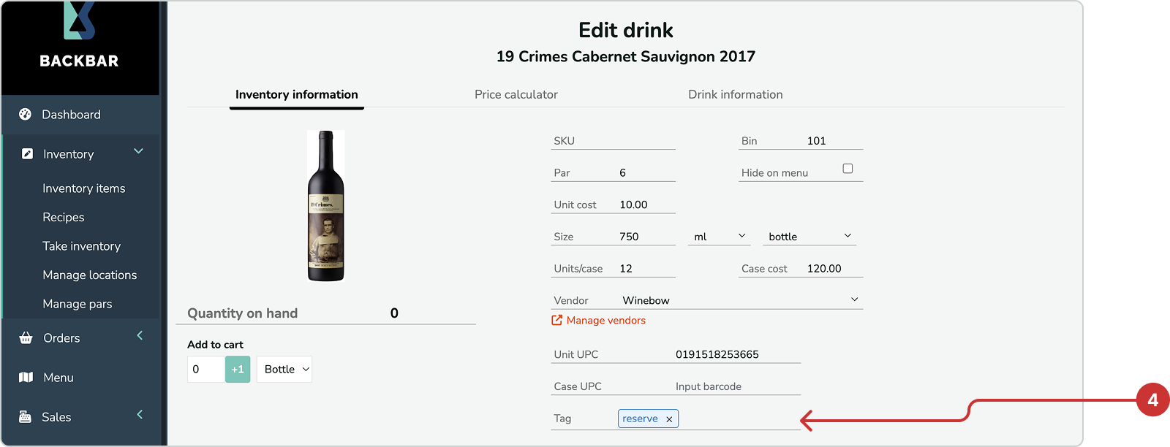Click the Quantity on hand value 0

point(394,313)
